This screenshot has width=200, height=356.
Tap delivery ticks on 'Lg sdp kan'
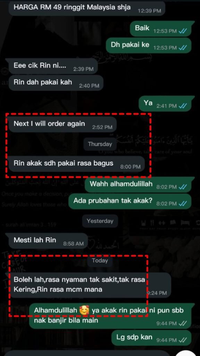pos(183,340)
